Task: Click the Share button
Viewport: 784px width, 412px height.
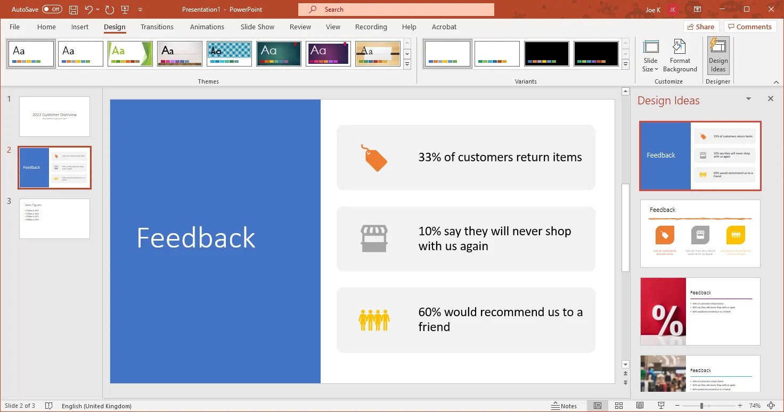Action: [701, 26]
